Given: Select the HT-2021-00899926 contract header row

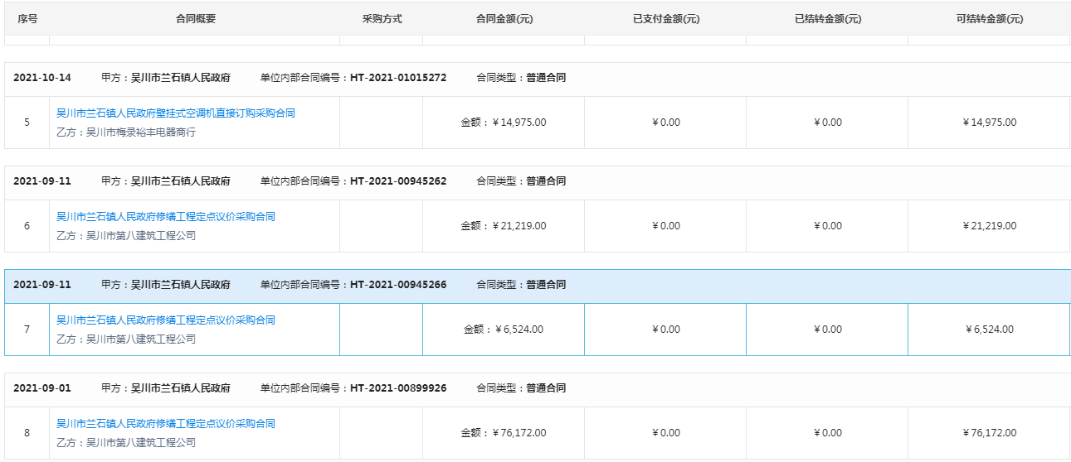Looking at the screenshot, I should coord(538,388).
